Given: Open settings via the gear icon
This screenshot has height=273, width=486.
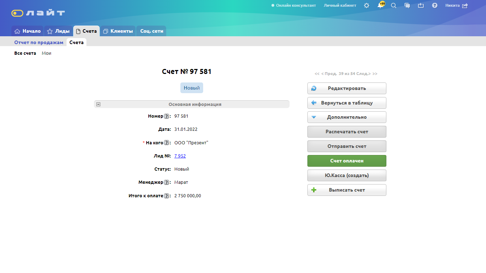Looking at the screenshot, I should (x=366, y=6).
